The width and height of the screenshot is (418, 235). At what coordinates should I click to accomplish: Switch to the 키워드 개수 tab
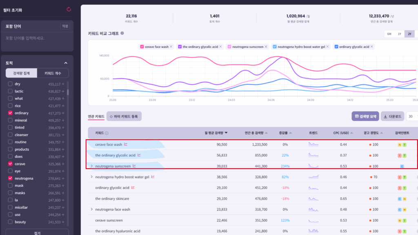53,73
